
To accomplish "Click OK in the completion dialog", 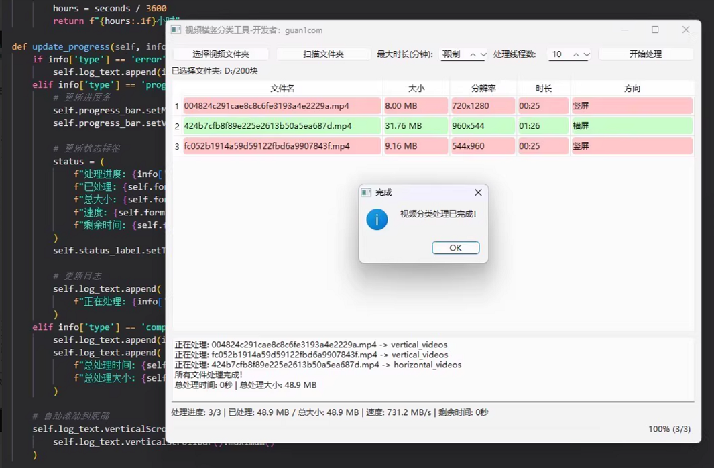I will tap(455, 247).
